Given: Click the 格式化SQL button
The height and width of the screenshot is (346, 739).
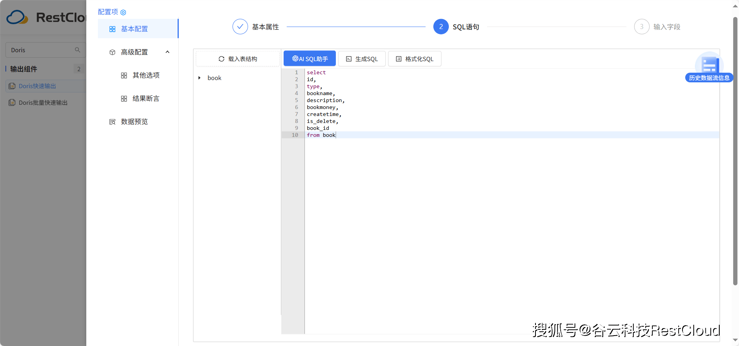Looking at the screenshot, I should coord(414,59).
